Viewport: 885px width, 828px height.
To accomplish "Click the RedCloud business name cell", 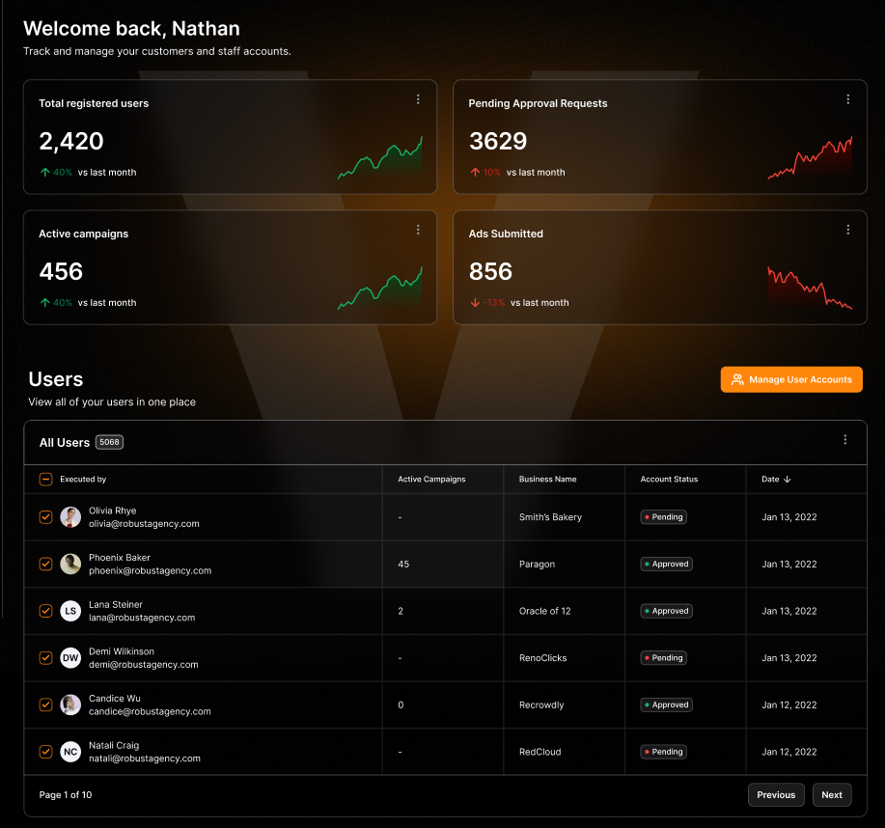I will point(539,752).
